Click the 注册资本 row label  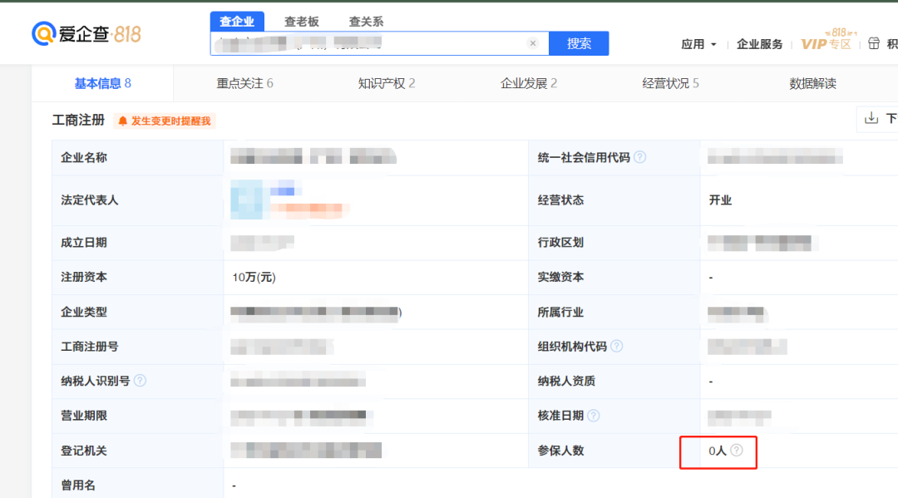coord(84,277)
